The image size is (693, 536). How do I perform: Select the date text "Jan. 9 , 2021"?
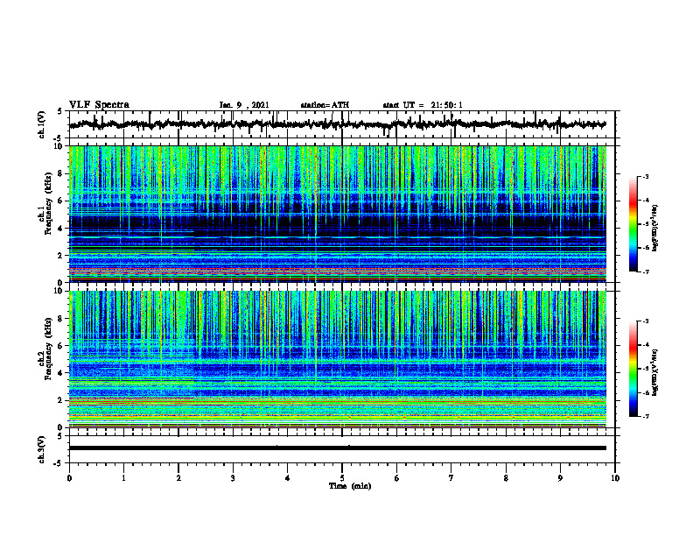(x=244, y=105)
